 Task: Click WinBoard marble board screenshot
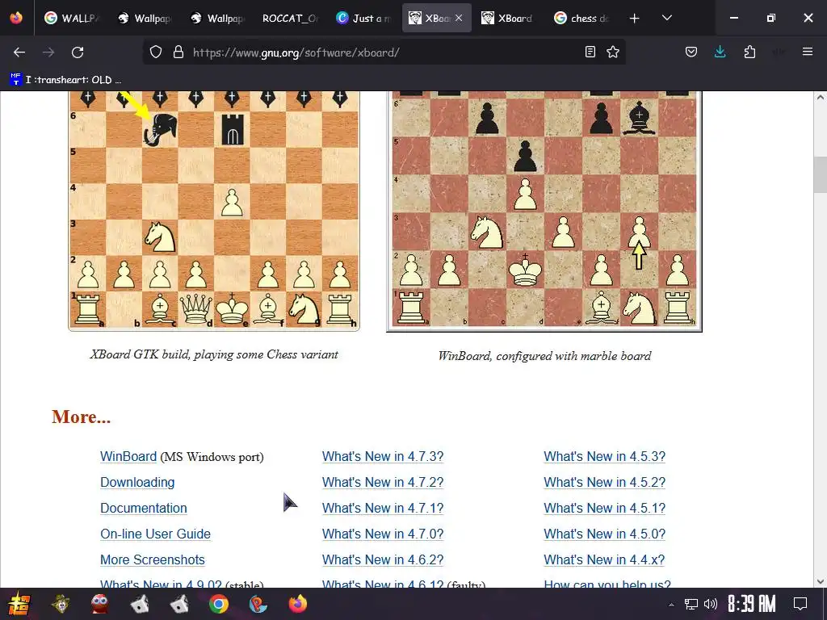pos(544,212)
